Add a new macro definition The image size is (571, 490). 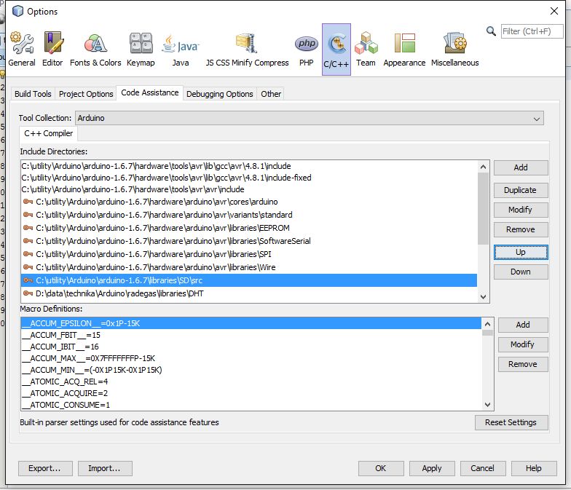(x=523, y=325)
